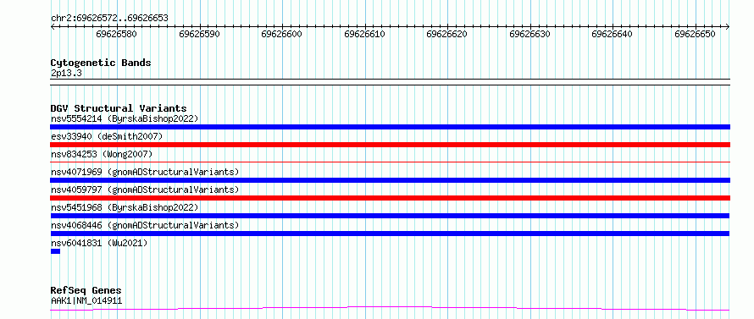Viewport: 754px width, 319px height.
Task: Click the nsv834253 (Wong2007) label
Action: (102, 154)
